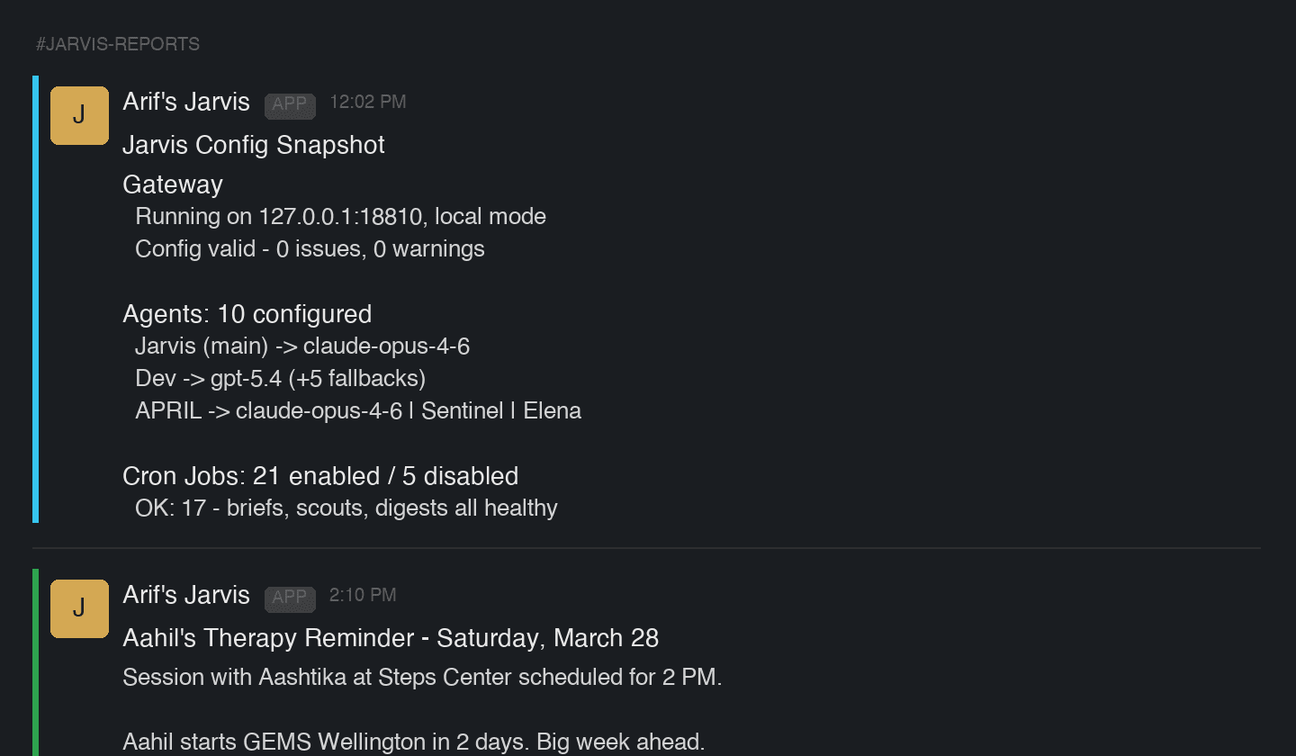Image resolution: width=1296 pixels, height=756 pixels.
Task: Click the blue accent bar on the config snapshot message
Action: [x=36, y=297]
